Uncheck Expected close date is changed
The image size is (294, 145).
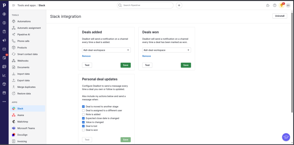point(84,118)
